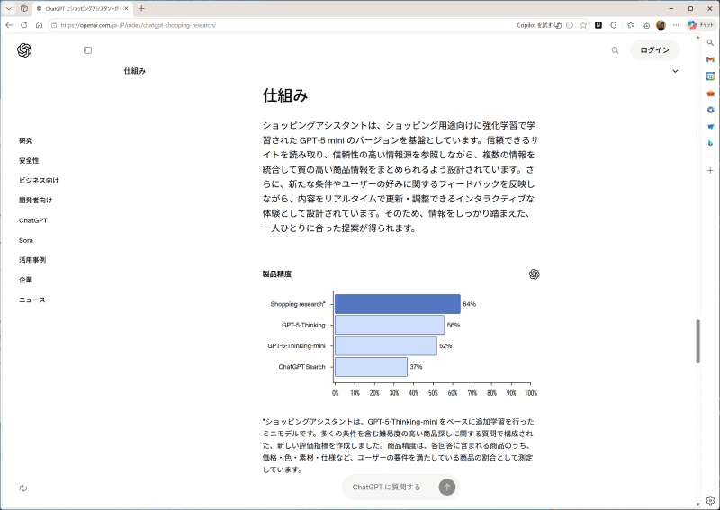Click the scrollbar down arrow at the bottom
This screenshot has height=510, width=720.
[698, 504]
